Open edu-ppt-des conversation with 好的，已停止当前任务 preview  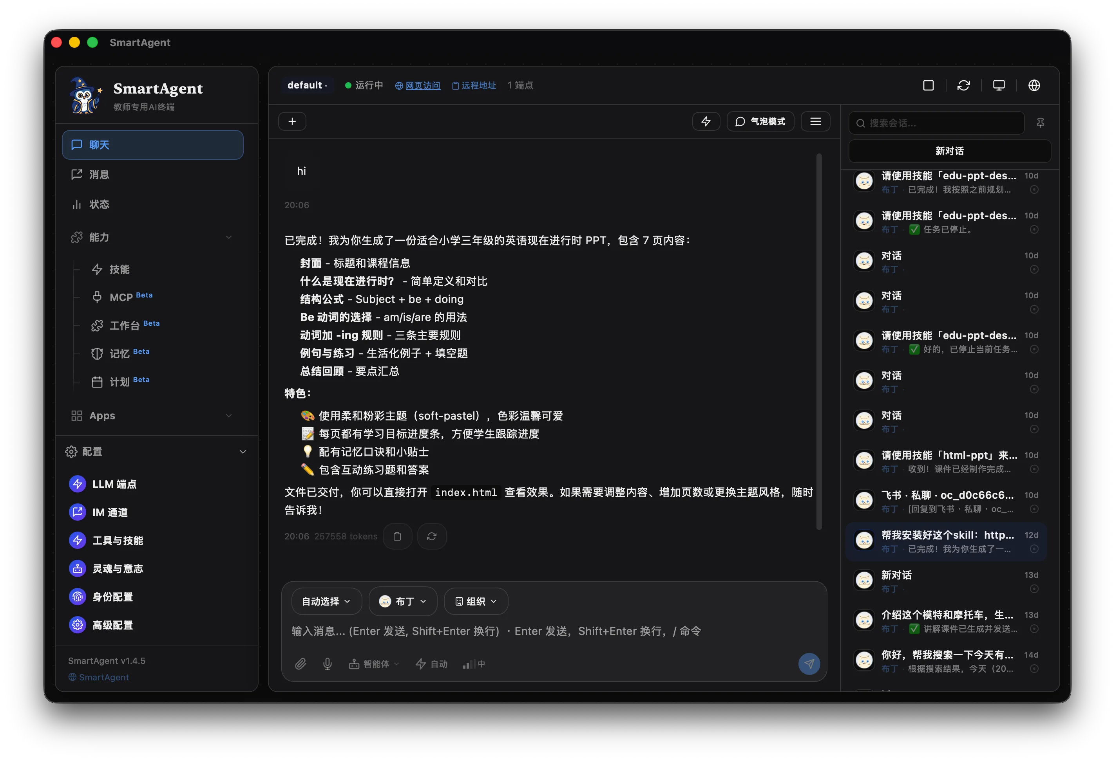coord(946,342)
